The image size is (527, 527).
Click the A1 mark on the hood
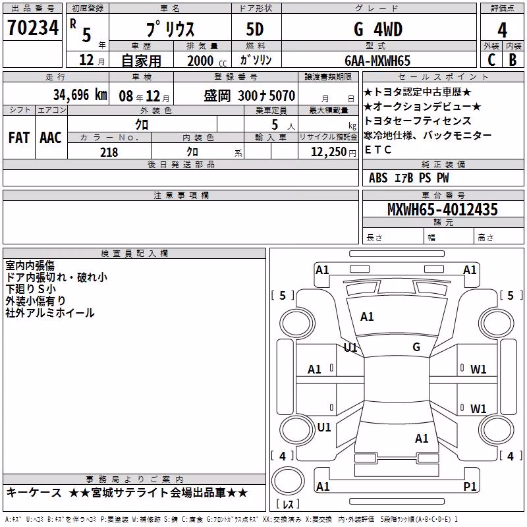(x=367, y=317)
